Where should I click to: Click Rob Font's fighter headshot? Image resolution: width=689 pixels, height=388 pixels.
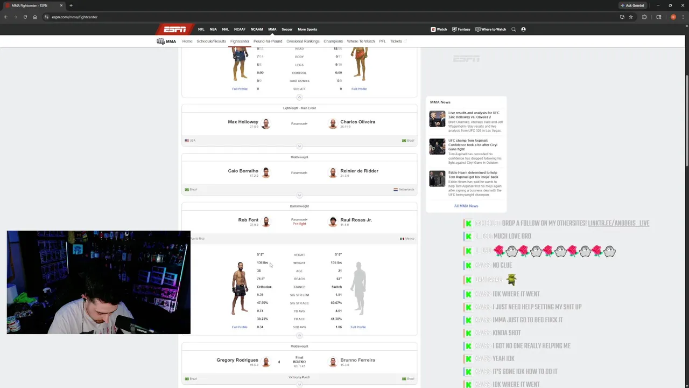point(266,222)
